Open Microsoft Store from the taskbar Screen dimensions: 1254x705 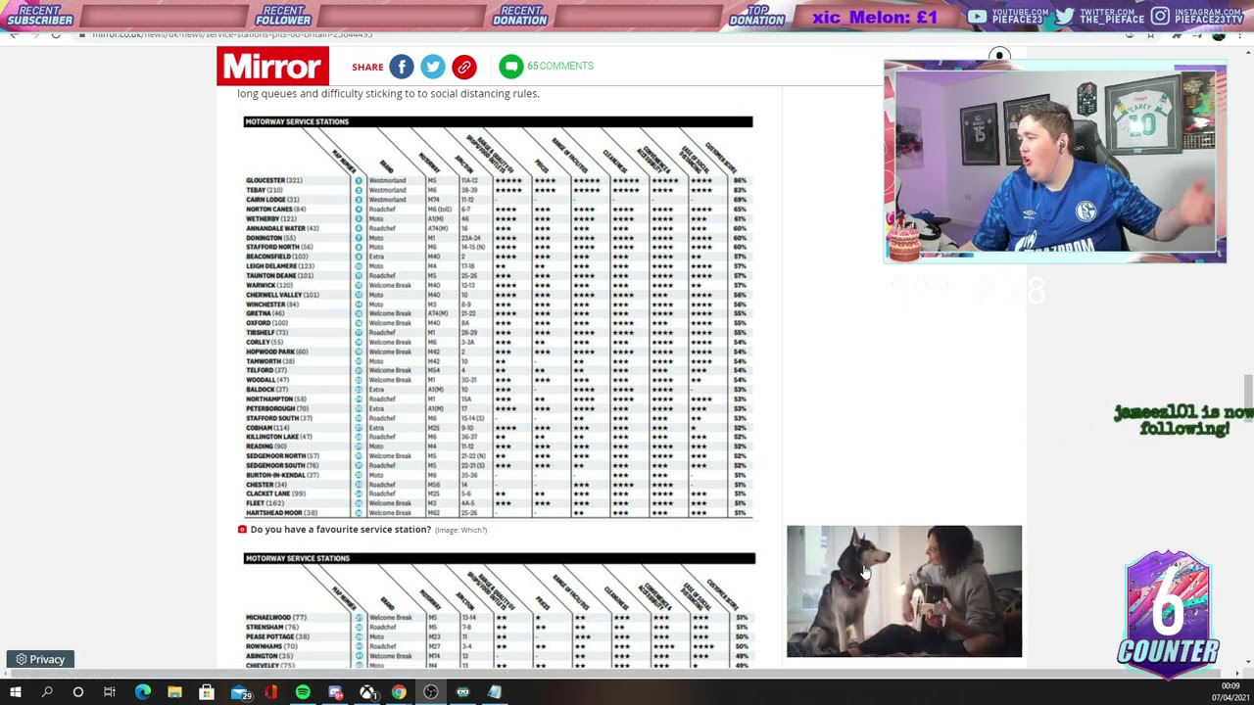[x=207, y=693]
